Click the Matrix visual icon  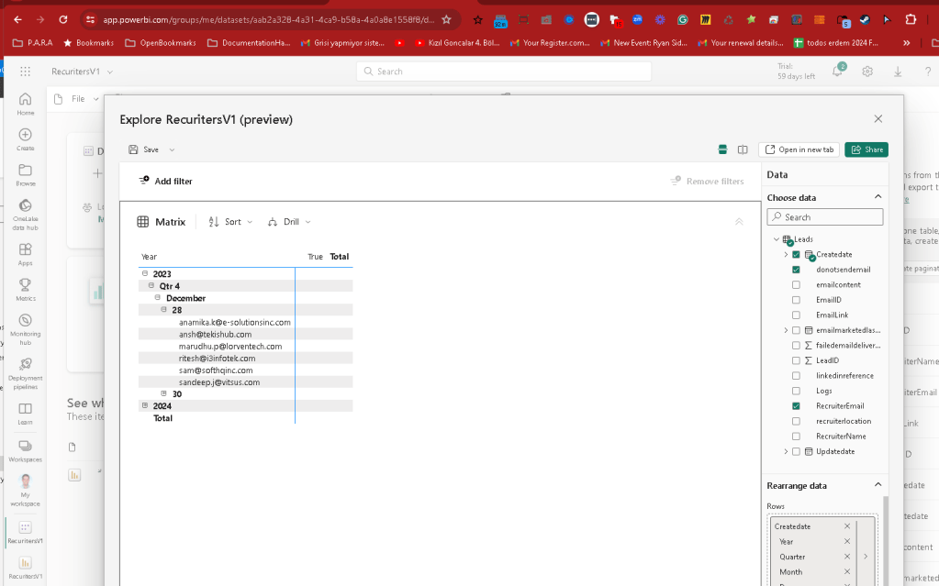click(142, 222)
